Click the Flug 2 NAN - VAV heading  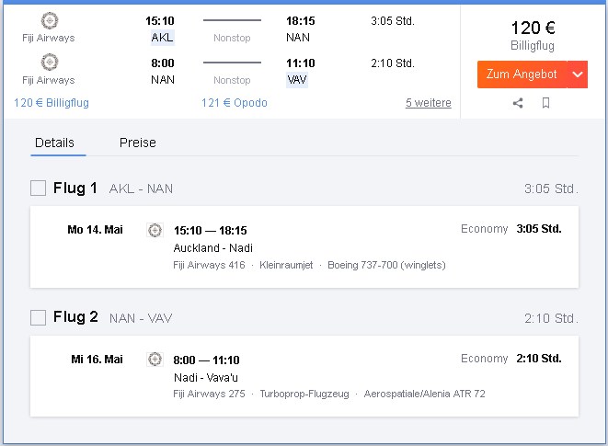113,317
